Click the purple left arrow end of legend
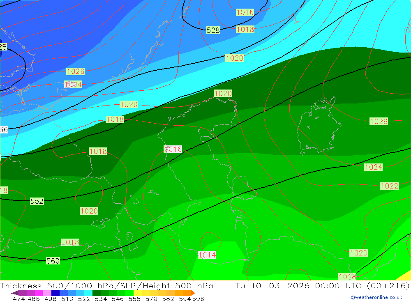411x301 pixels. point(14,293)
